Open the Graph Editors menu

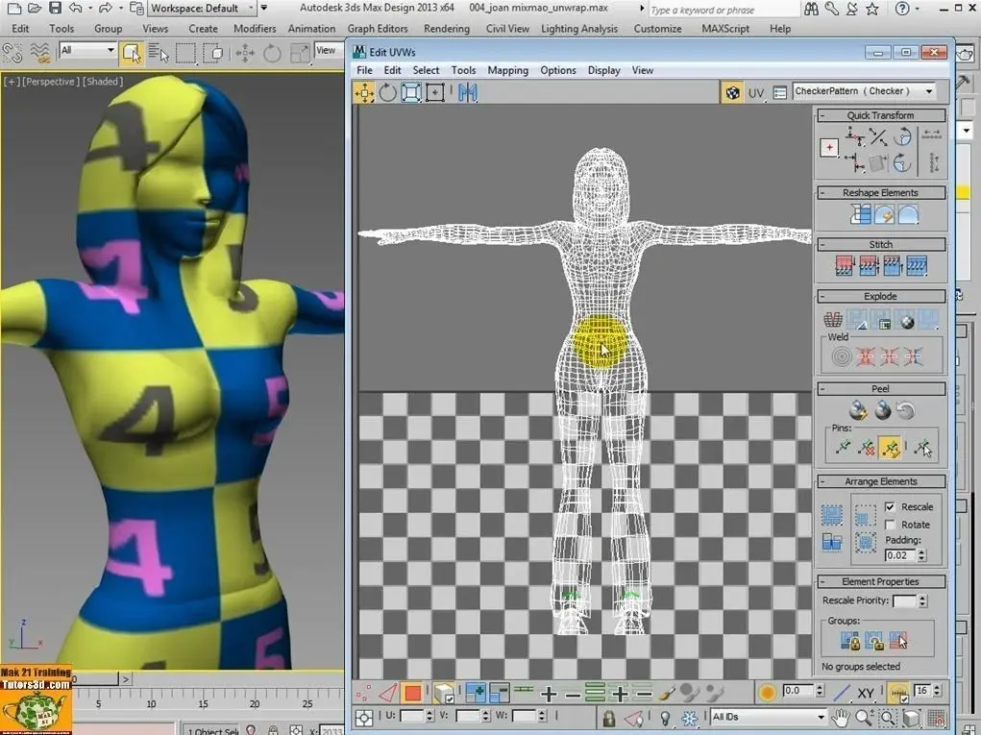(x=378, y=29)
